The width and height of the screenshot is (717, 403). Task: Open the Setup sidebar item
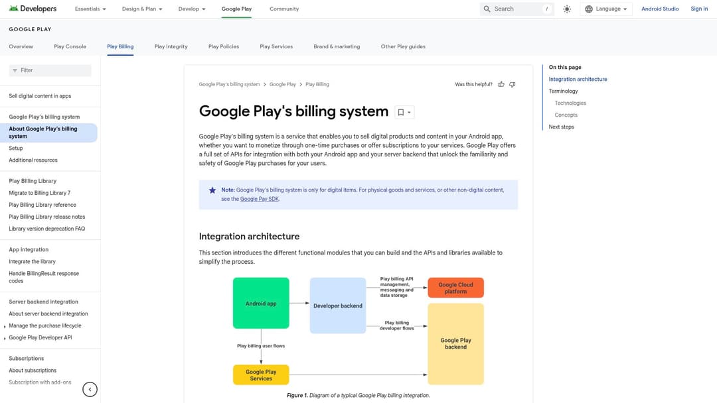pos(15,148)
